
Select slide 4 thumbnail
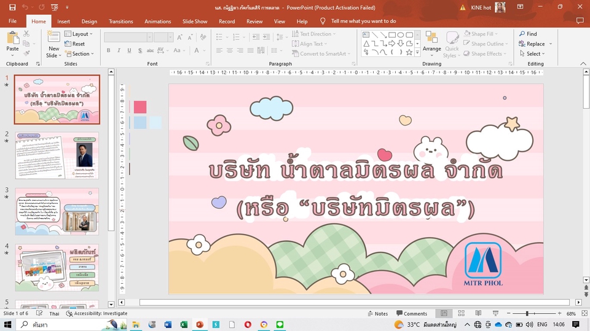tap(57, 267)
